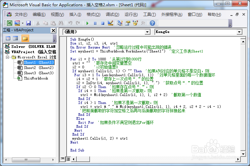Select the Solver (SOLVER.XLAM) project
Image resolution: width=250 pixels, height=166 pixels.
(33, 47)
